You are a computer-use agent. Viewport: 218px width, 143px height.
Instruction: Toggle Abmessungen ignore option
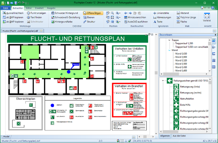point(162,17)
